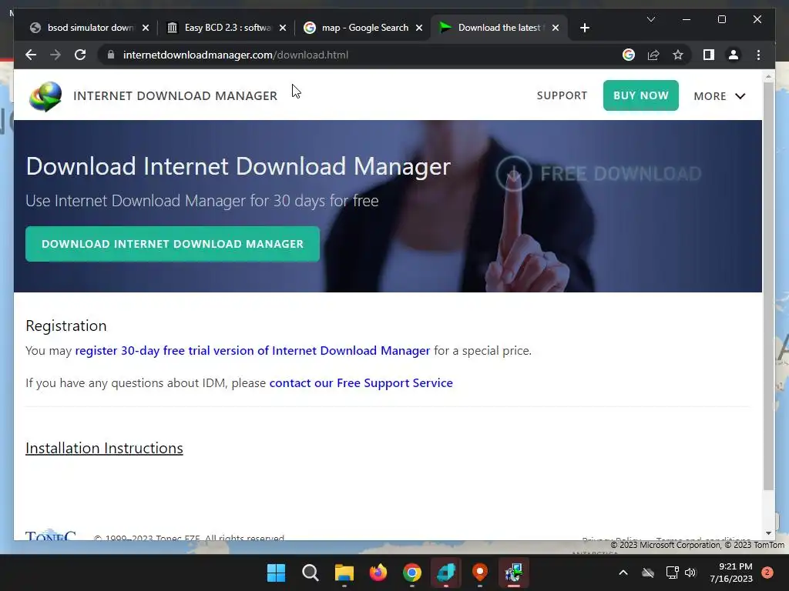The width and height of the screenshot is (789, 591).
Task: Switch to the map - Google Search tab
Action: (x=364, y=28)
